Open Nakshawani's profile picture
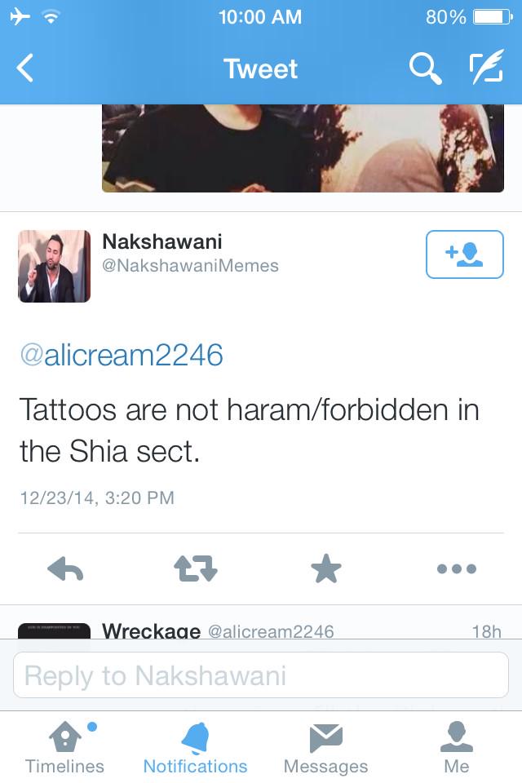The width and height of the screenshot is (522, 783). click(55, 266)
